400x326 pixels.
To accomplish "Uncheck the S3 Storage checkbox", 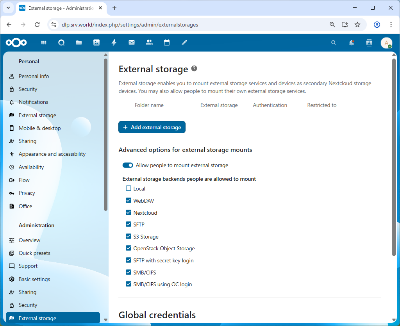I will 129,236.
